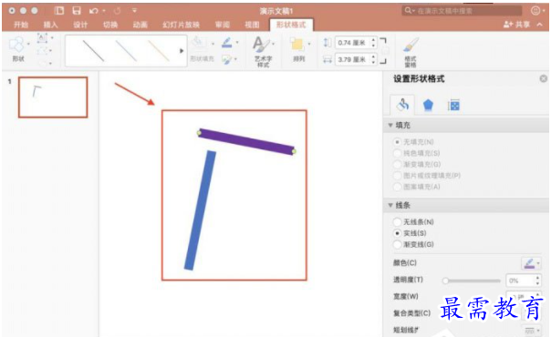Go to the 动画 tab
Screen dimensions: 551x337
click(140, 25)
